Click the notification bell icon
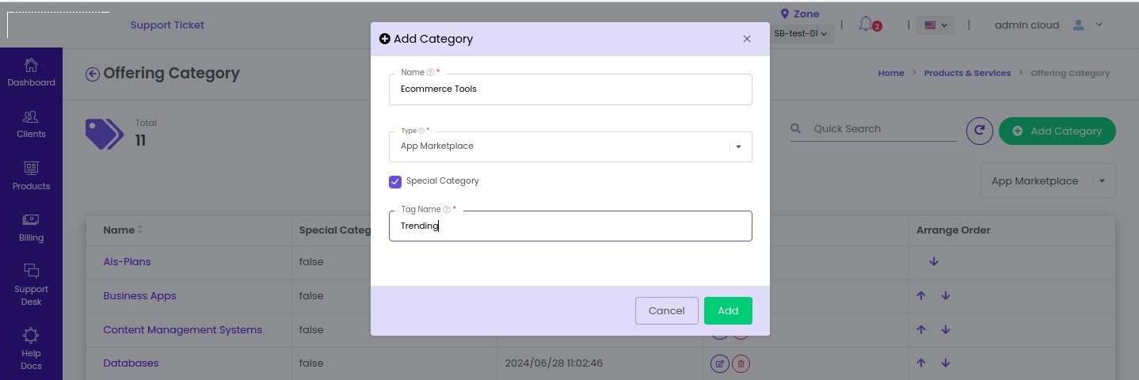1139x380 pixels. coord(866,25)
